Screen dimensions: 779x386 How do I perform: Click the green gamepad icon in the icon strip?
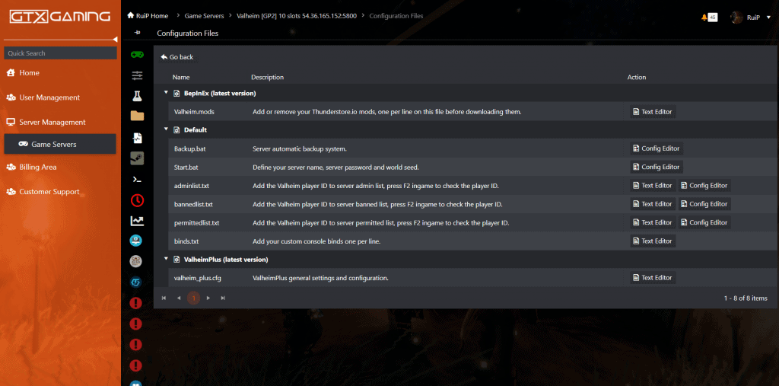[x=137, y=55]
